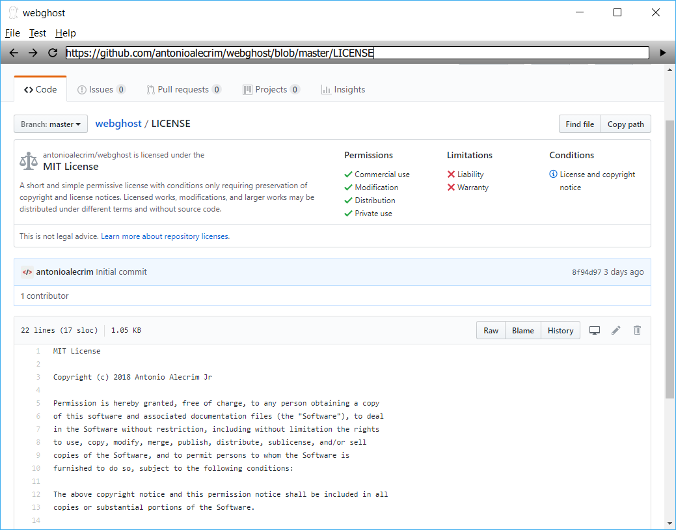The width and height of the screenshot is (676, 530).
Task: Follow Learn more about repository licenses link
Action: click(165, 236)
